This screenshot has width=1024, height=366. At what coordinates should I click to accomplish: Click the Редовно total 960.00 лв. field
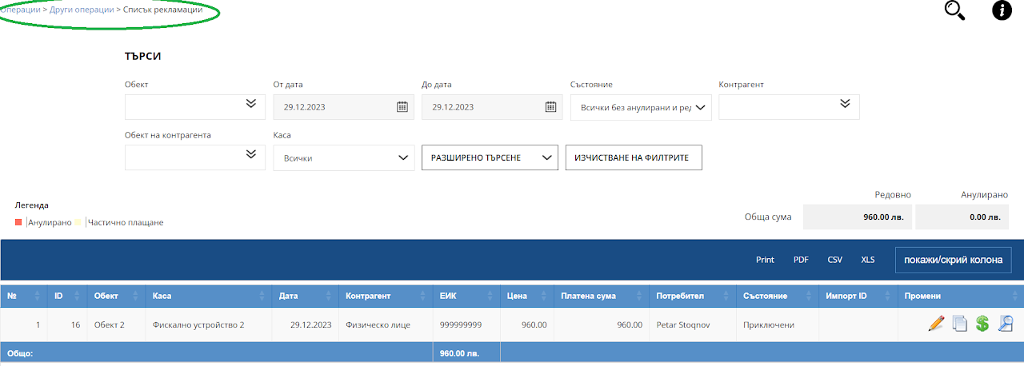click(x=858, y=217)
